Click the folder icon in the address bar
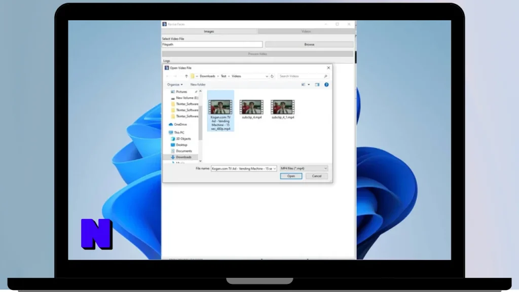 [192, 76]
